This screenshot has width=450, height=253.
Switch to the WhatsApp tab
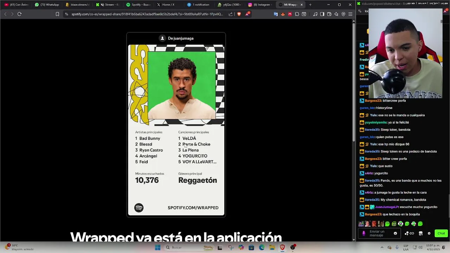point(47,5)
